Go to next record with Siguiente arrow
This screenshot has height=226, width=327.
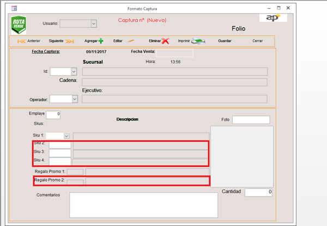[69, 41]
